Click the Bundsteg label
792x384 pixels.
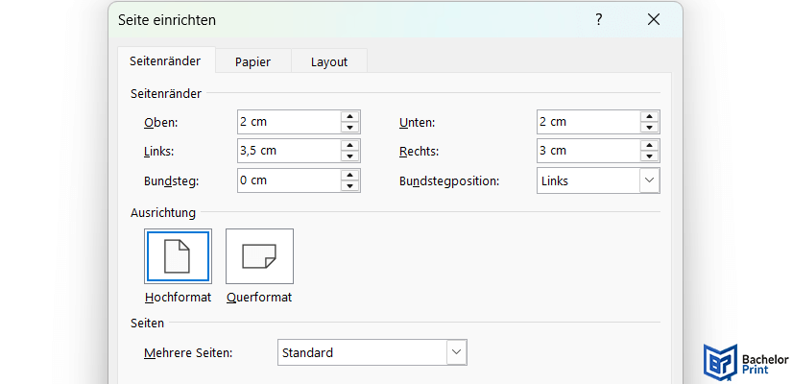(171, 181)
